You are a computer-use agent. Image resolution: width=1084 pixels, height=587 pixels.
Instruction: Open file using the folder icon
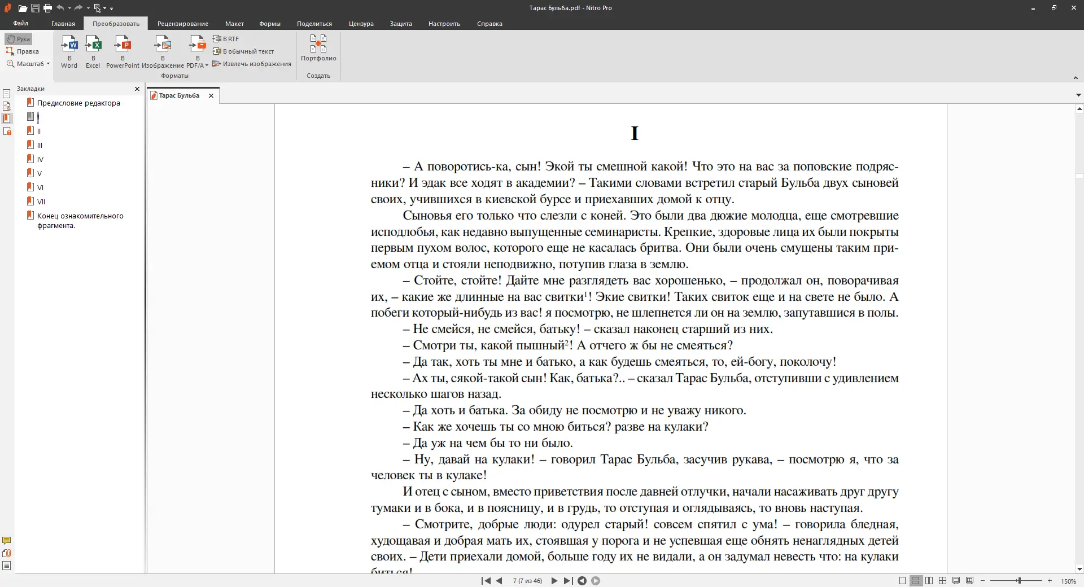click(23, 8)
